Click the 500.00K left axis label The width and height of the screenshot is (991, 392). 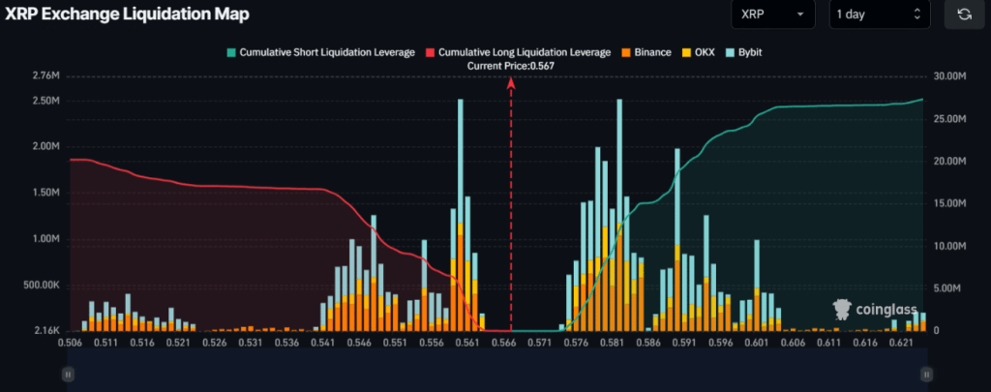tap(42, 286)
